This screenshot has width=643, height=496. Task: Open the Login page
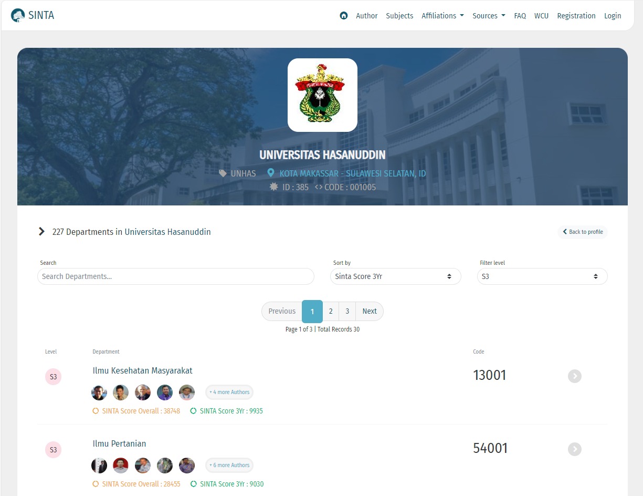tap(613, 16)
